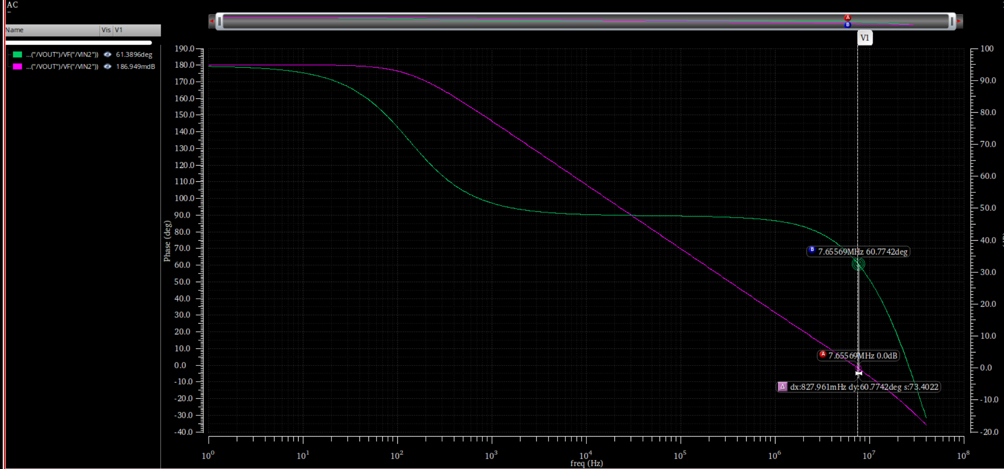Click the right zoom slider handle
This screenshot has height=469, width=1004.
pos(952,21)
